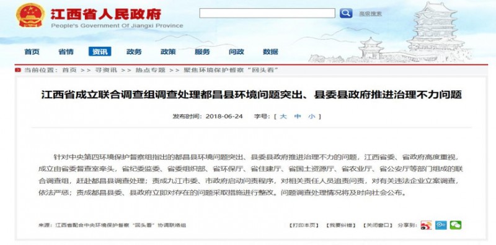Viewport: 496px width, 245px height.
Task: Open the 问政 navigation item
Action: (236, 52)
